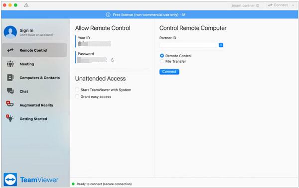
Task: Click the profile avatar icon
Action: tap(10, 32)
